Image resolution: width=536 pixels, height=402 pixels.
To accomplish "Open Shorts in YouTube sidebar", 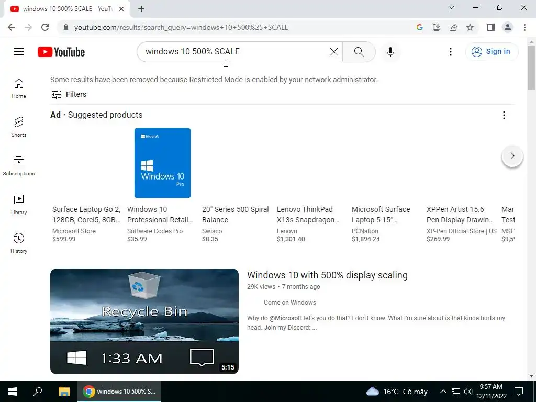I will pos(19,127).
